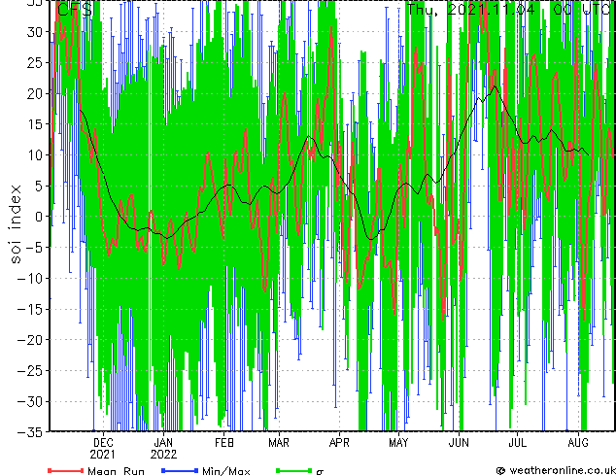Click the FEB x-axis label

[x=223, y=443]
